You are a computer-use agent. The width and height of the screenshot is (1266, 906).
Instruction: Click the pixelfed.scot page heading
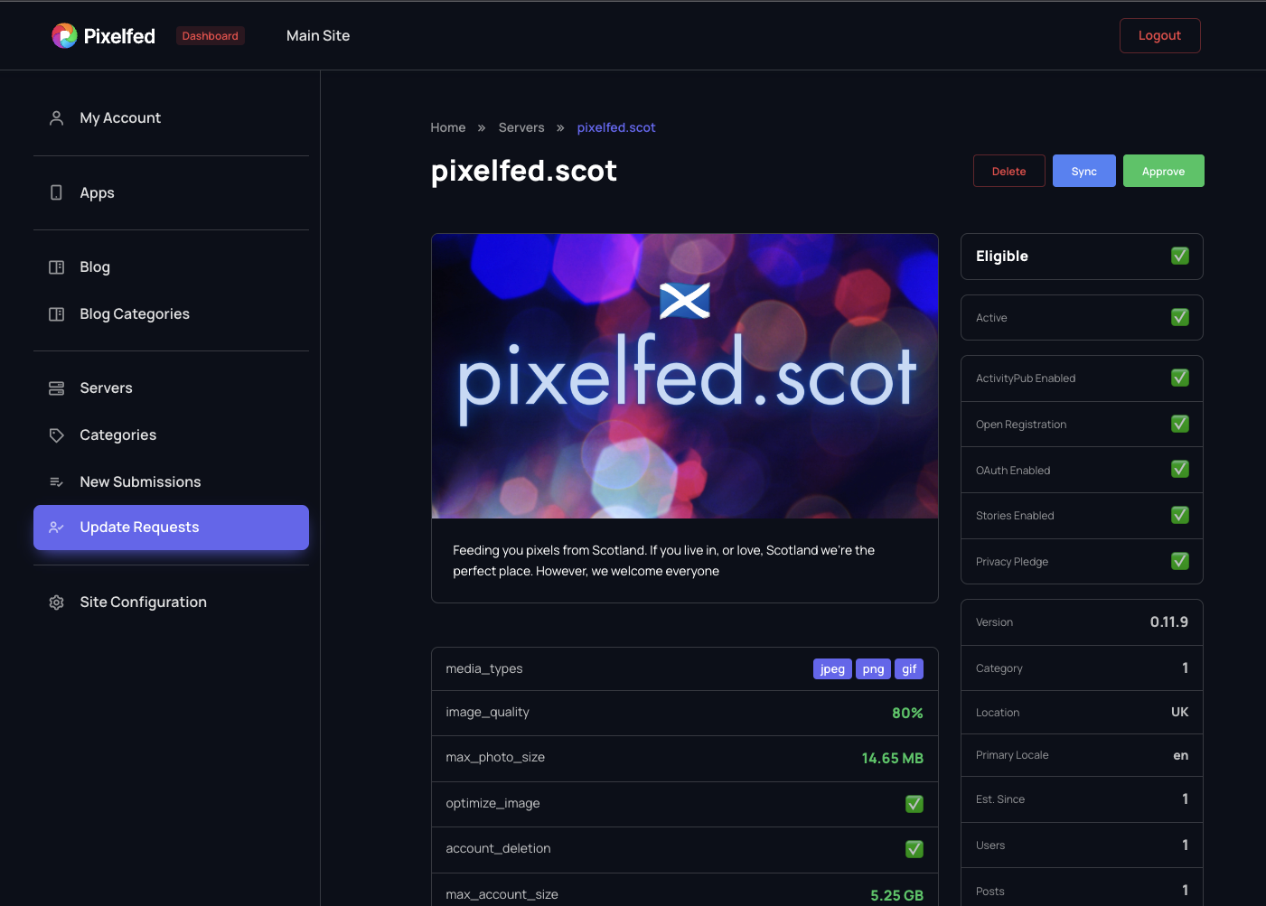pyautogui.click(x=524, y=171)
